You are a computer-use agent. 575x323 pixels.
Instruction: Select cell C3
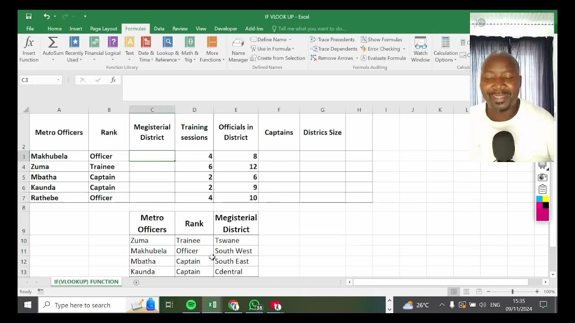coord(152,156)
